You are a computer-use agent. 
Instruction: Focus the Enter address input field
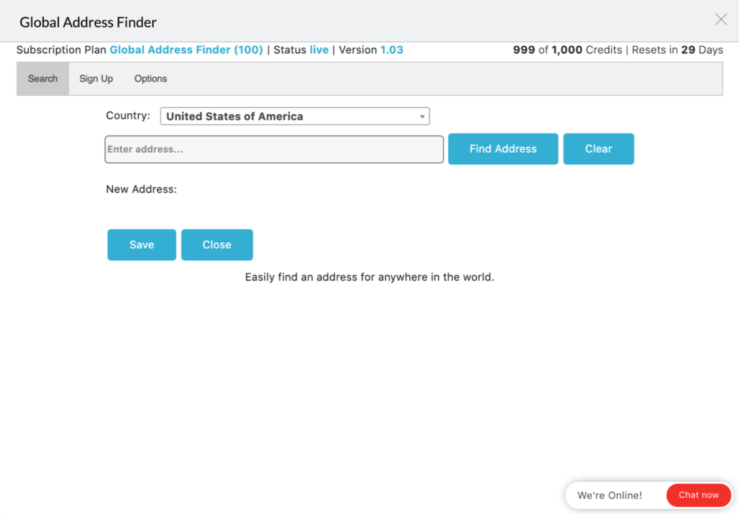point(274,149)
